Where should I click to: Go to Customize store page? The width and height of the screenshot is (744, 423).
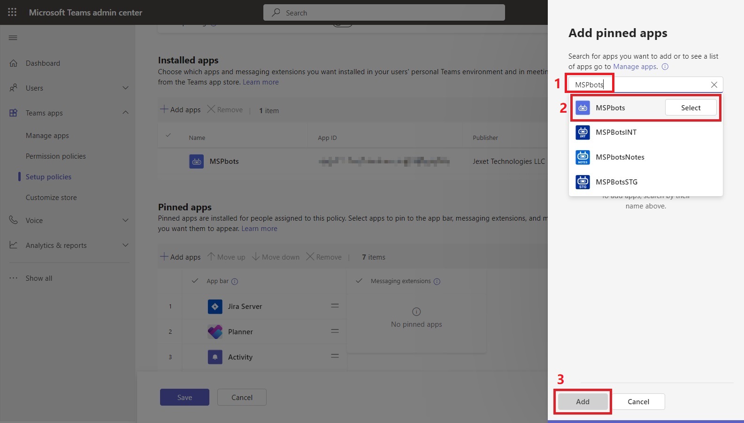click(x=51, y=198)
